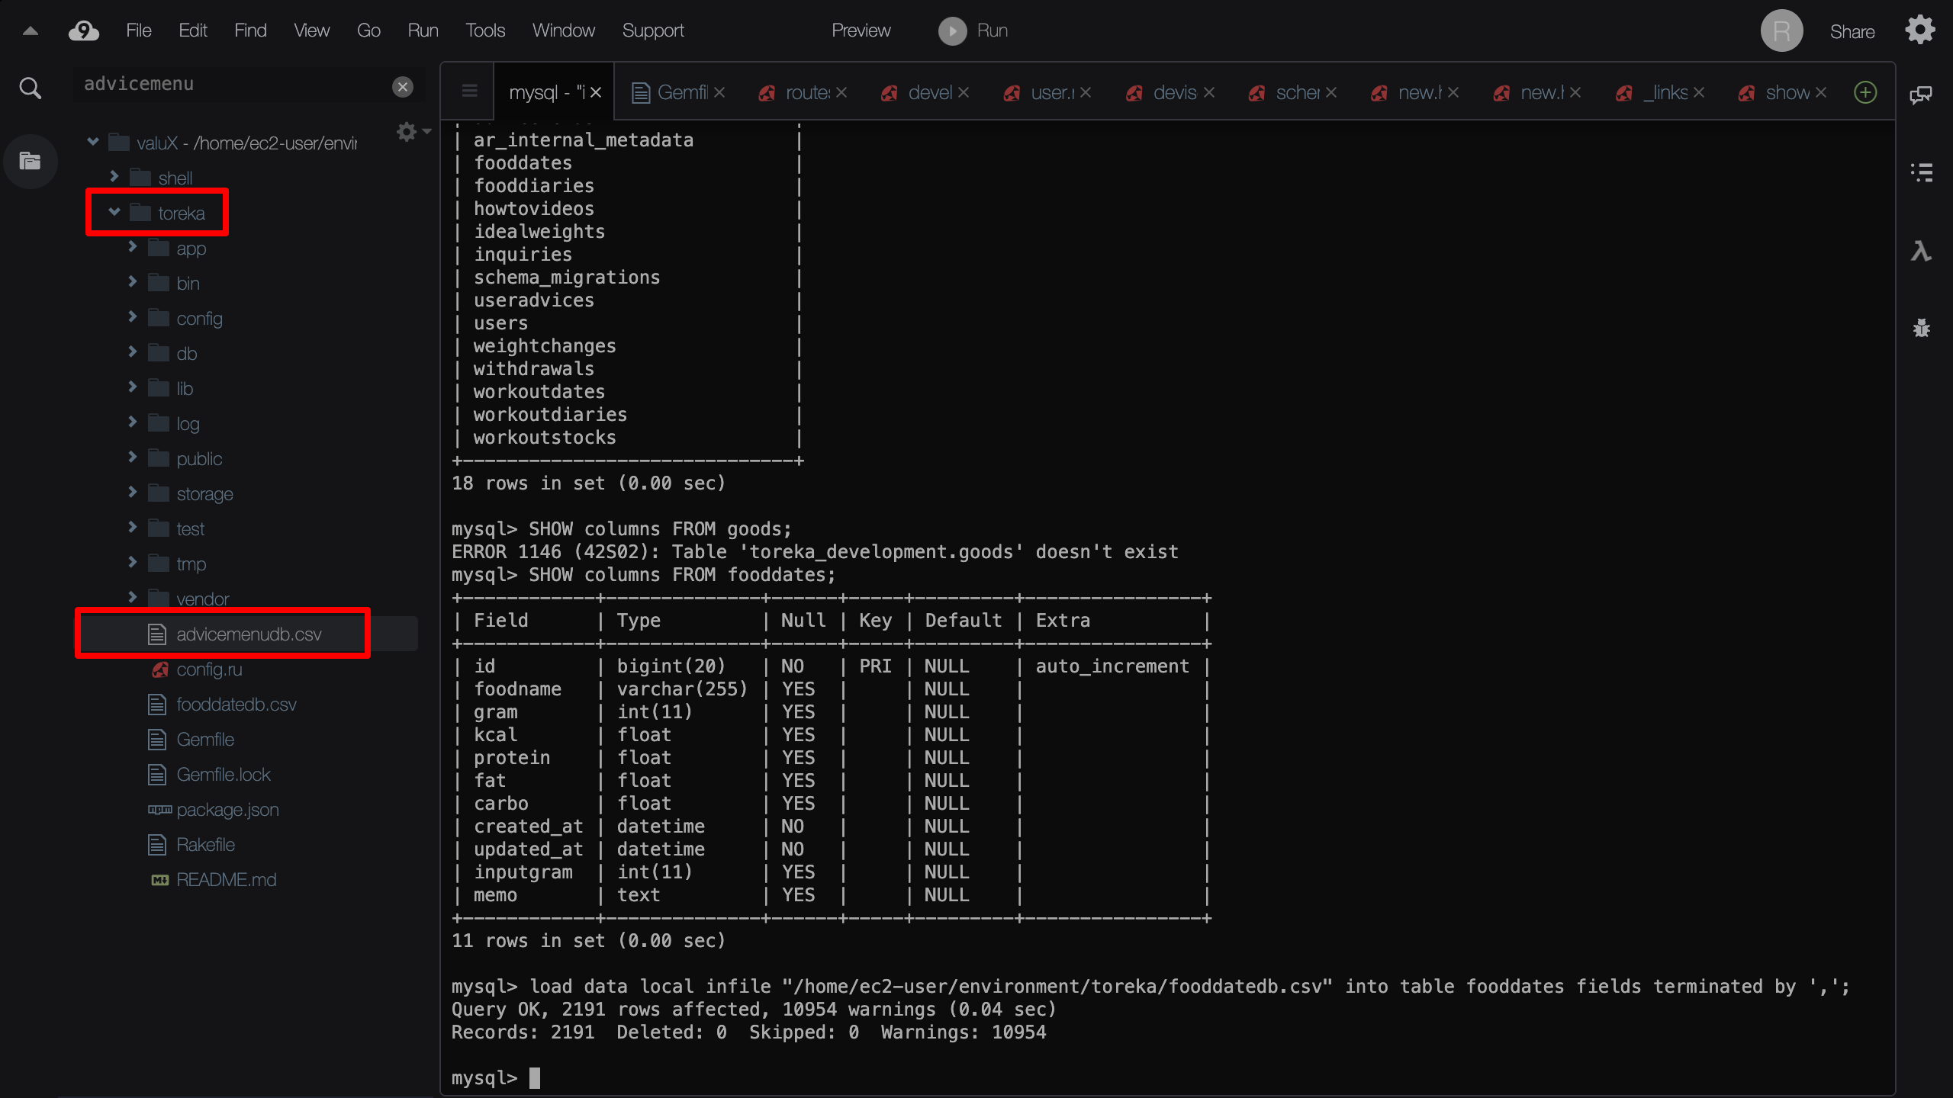1953x1098 pixels.
Task: Click the Share button
Action: tap(1852, 31)
